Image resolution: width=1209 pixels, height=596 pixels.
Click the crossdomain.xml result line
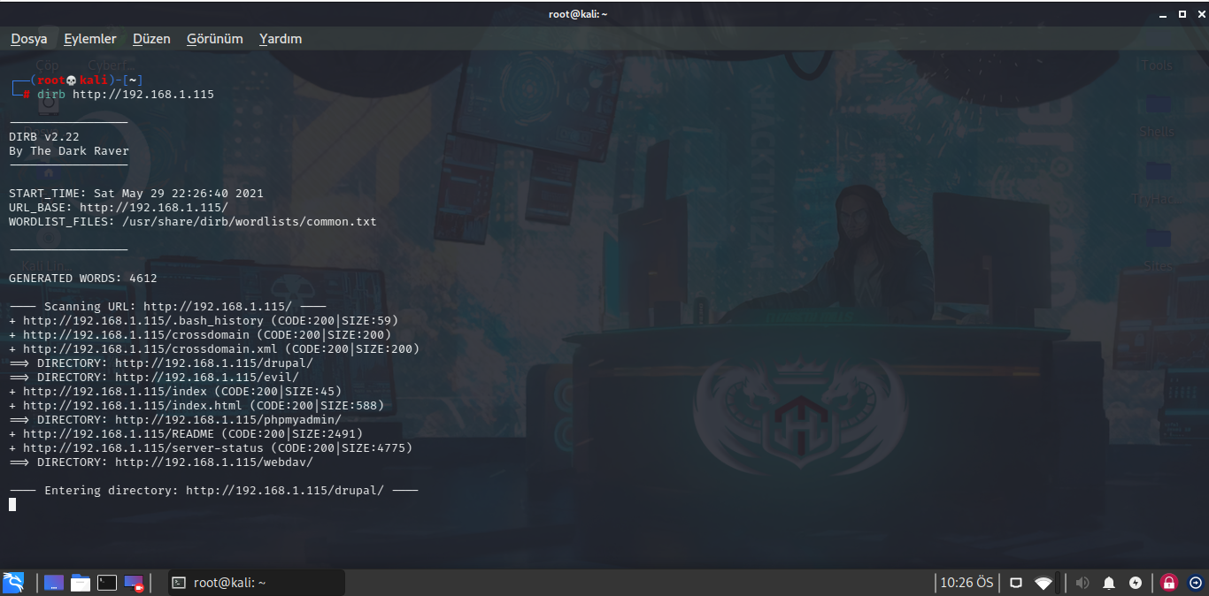pyautogui.click(x=214, y=349)
